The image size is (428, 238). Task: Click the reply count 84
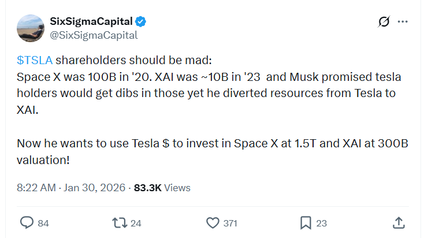pyautogui.click(x=43, y=223)
